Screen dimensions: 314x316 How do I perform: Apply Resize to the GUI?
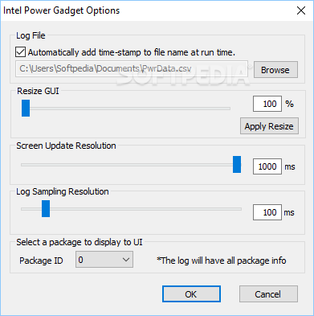269,126
